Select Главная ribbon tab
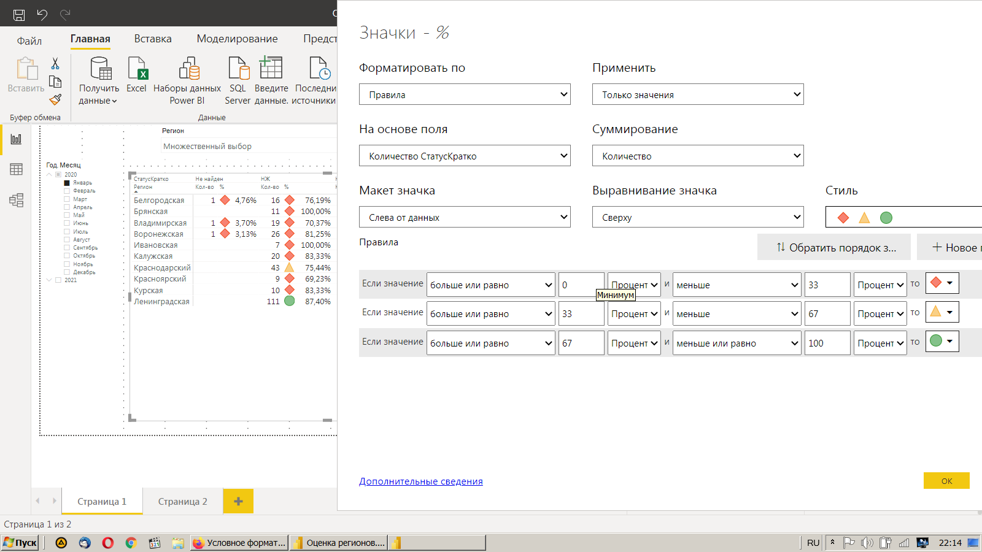The image size is (982, 552). click(90, 39)
